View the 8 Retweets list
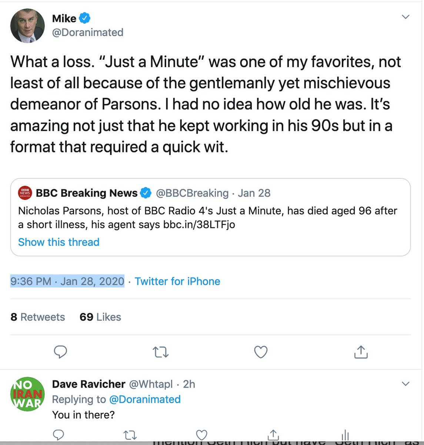The height and width of the screenshot is (445, 424). 38,317
